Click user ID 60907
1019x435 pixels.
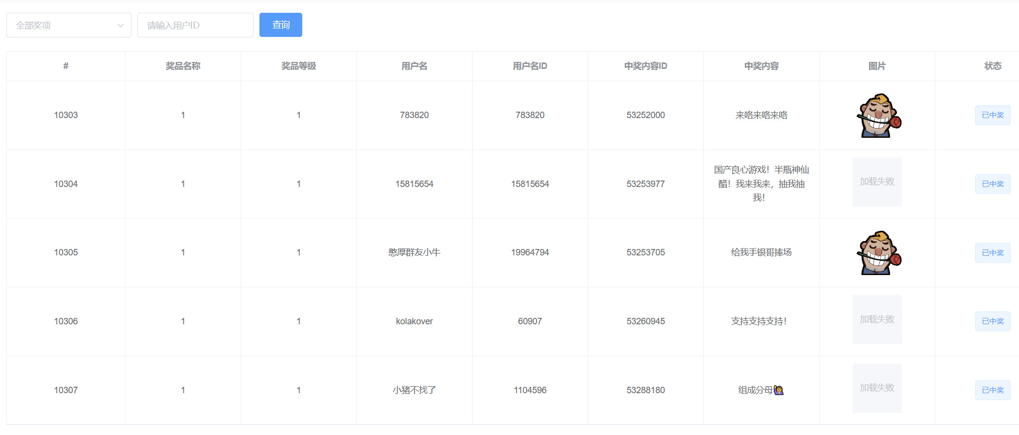[x=530, y=321]
